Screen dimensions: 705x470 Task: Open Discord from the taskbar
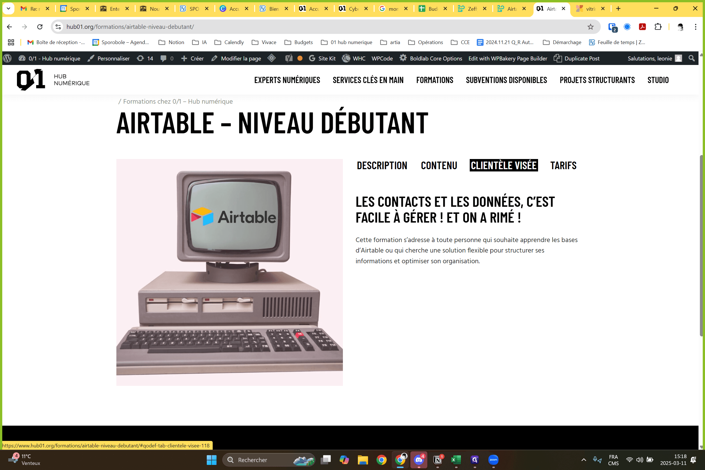[419, 460]
